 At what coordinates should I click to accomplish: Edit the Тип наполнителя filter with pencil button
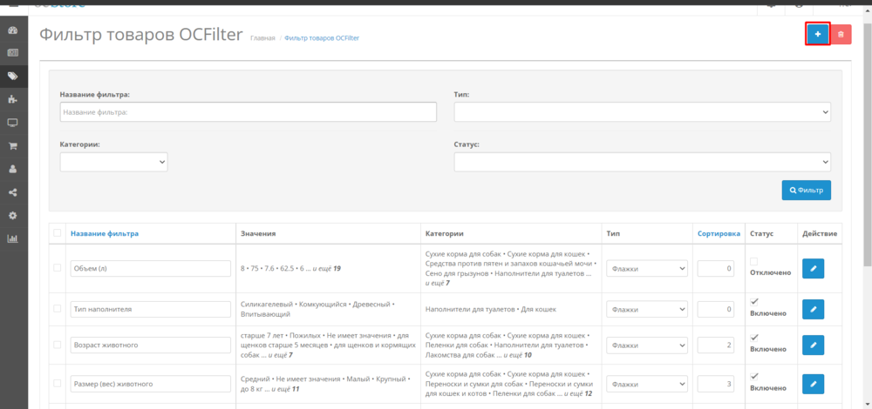(813, 308)
